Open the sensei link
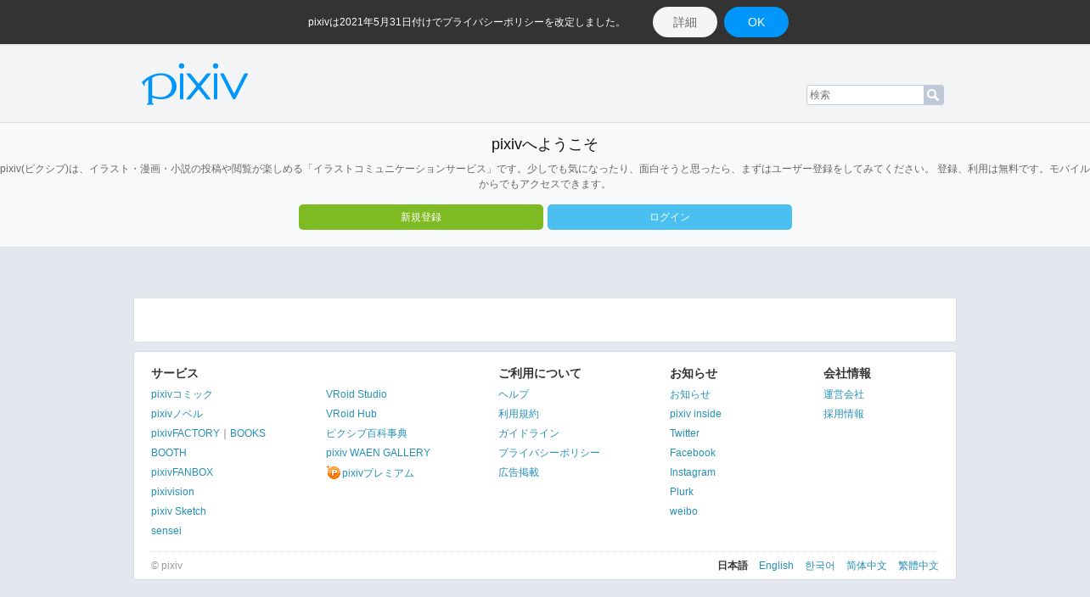This screenshot has height=597, width=1090. [x=166, y=531]
